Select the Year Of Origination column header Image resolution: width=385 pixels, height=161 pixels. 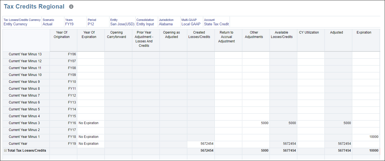tap(64, 40)
